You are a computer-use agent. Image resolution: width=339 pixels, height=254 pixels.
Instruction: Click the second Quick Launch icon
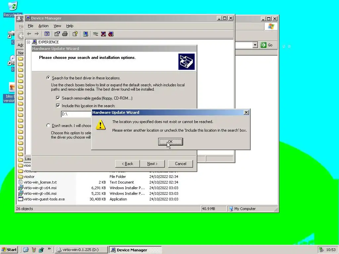tap(33, 250)
